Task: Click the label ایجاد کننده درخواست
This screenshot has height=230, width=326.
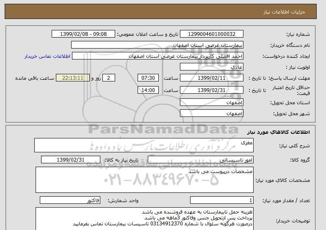Action: coord(286,56)
